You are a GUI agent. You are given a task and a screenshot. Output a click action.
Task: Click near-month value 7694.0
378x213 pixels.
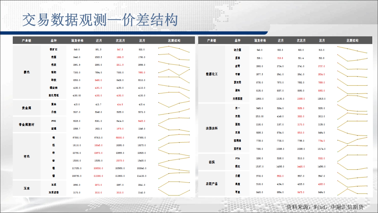(99, 72)
